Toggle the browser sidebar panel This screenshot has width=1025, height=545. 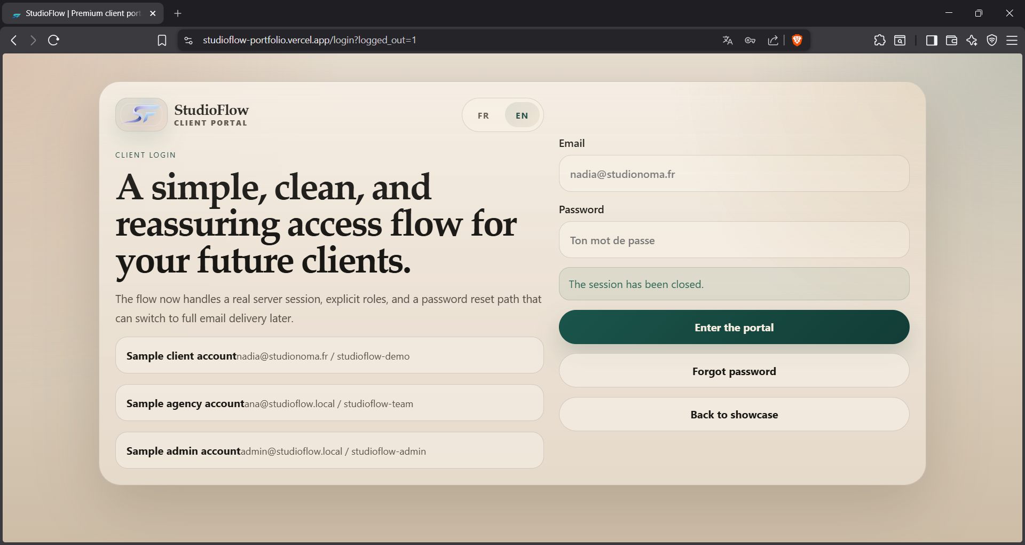932,40
